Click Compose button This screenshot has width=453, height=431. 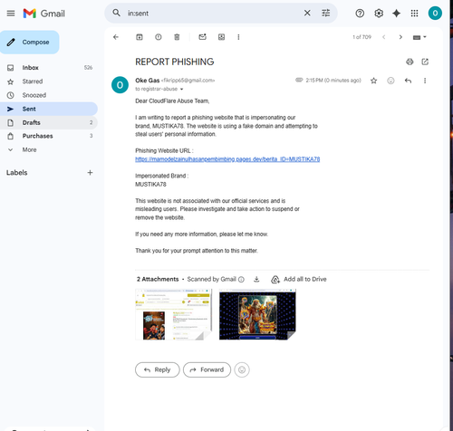pos(30,43)
